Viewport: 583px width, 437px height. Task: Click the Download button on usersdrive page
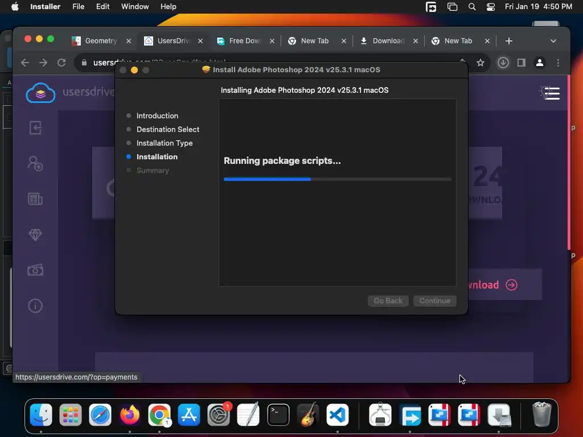click(504, 285)
